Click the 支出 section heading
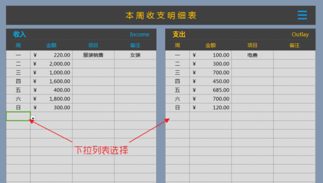Screen dimensions: 323x183 pos(179,34)
